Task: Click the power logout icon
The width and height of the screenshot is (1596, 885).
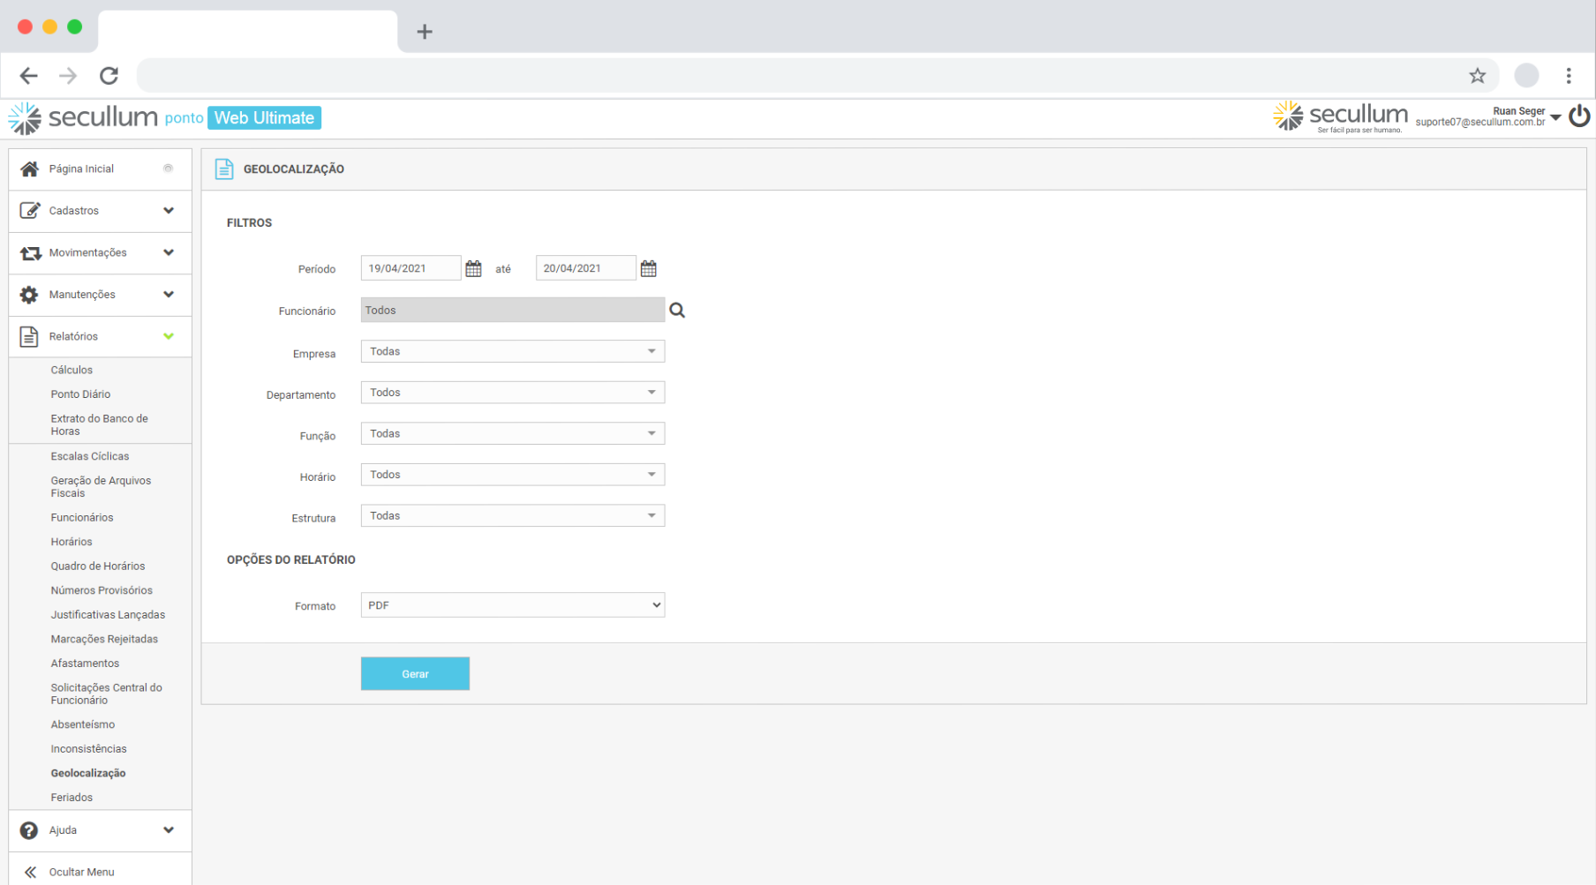Action: coord(1579,116)
